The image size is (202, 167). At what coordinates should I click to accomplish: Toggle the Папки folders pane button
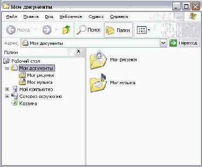[x=118, y=30]
